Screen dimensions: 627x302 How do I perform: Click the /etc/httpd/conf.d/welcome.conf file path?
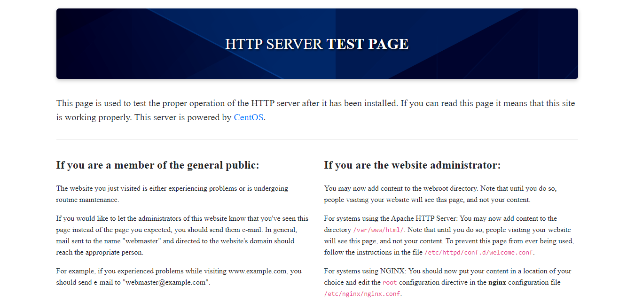(479, 253)
